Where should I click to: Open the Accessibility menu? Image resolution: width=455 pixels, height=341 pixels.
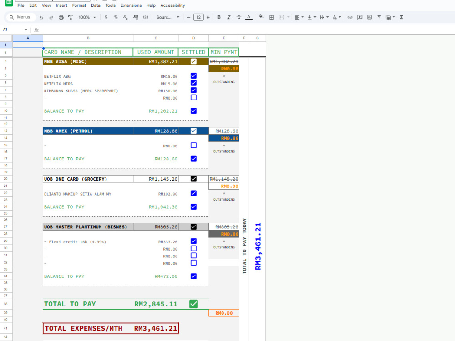(x=172, y=5)
